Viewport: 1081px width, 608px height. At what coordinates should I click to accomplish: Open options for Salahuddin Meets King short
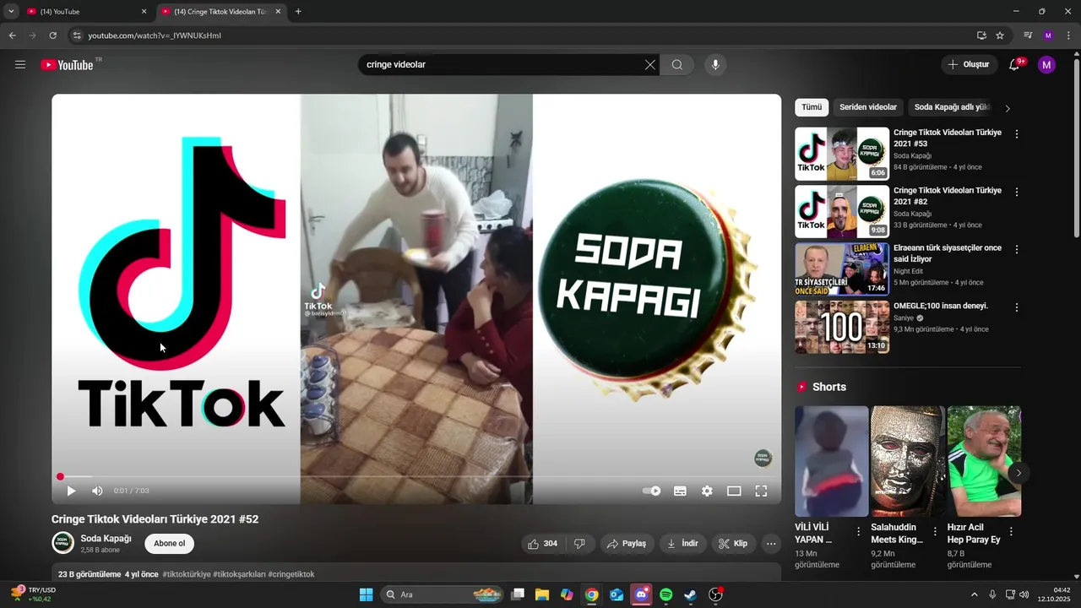935,532
